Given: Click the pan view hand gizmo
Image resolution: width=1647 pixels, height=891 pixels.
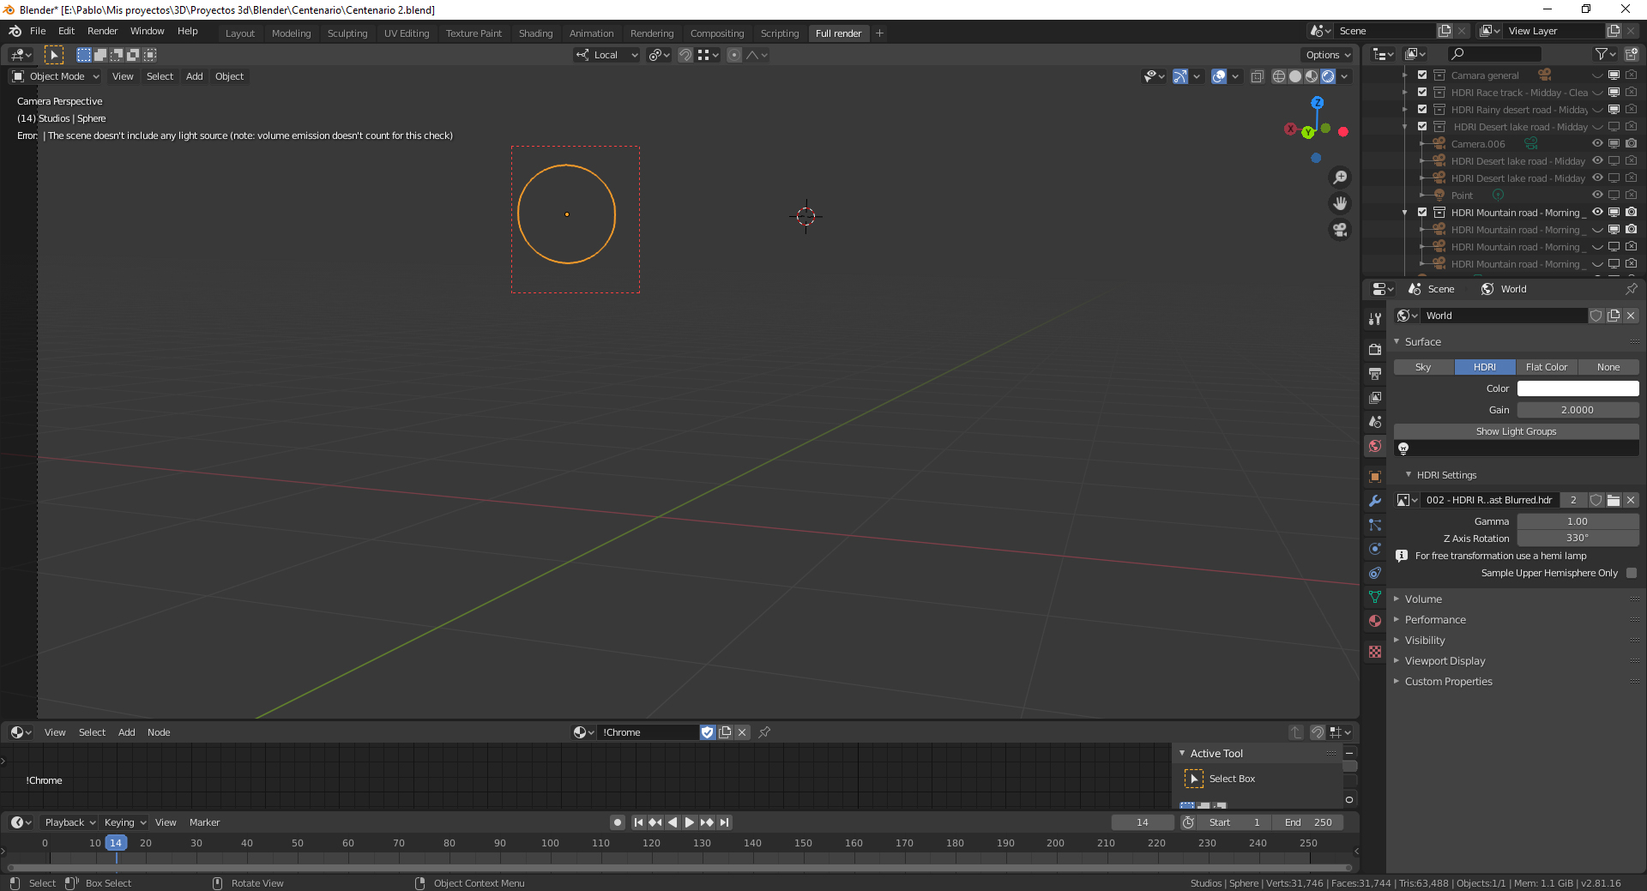Looking at the screenshot, I should [x=1340, y=203].
